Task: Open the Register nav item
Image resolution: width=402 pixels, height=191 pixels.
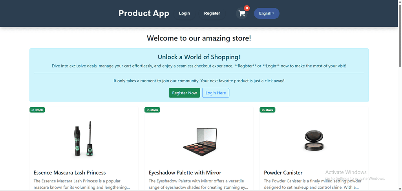Action: click(x=212, y=13)
